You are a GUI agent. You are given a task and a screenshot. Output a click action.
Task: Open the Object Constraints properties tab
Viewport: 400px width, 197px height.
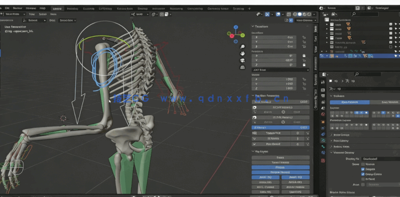(x=323, y=134)
